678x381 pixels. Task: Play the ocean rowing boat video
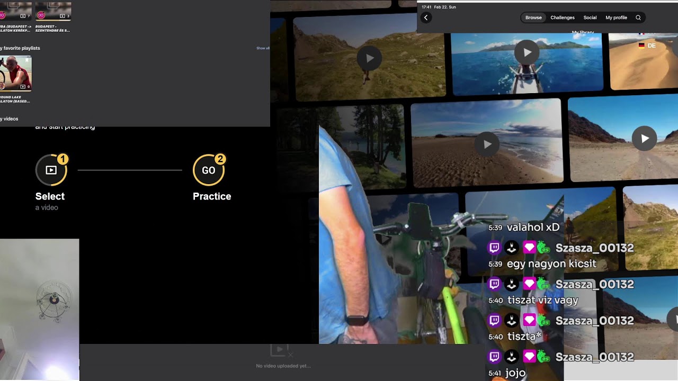point(527,52)
